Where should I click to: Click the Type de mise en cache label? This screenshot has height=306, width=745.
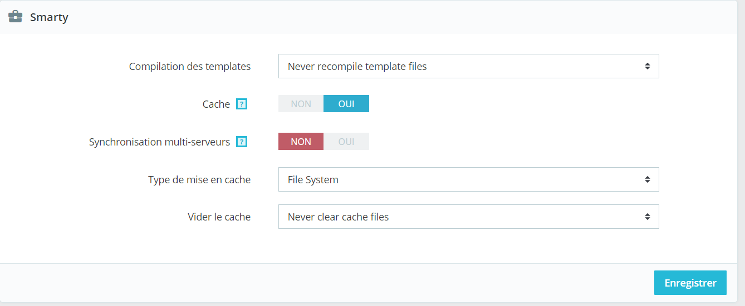pyautogui.click(x=199, y=179)
